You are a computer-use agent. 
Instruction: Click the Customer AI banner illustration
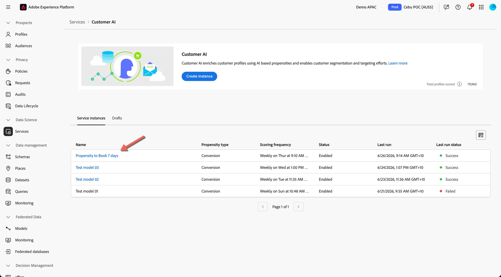click(127, 66)
